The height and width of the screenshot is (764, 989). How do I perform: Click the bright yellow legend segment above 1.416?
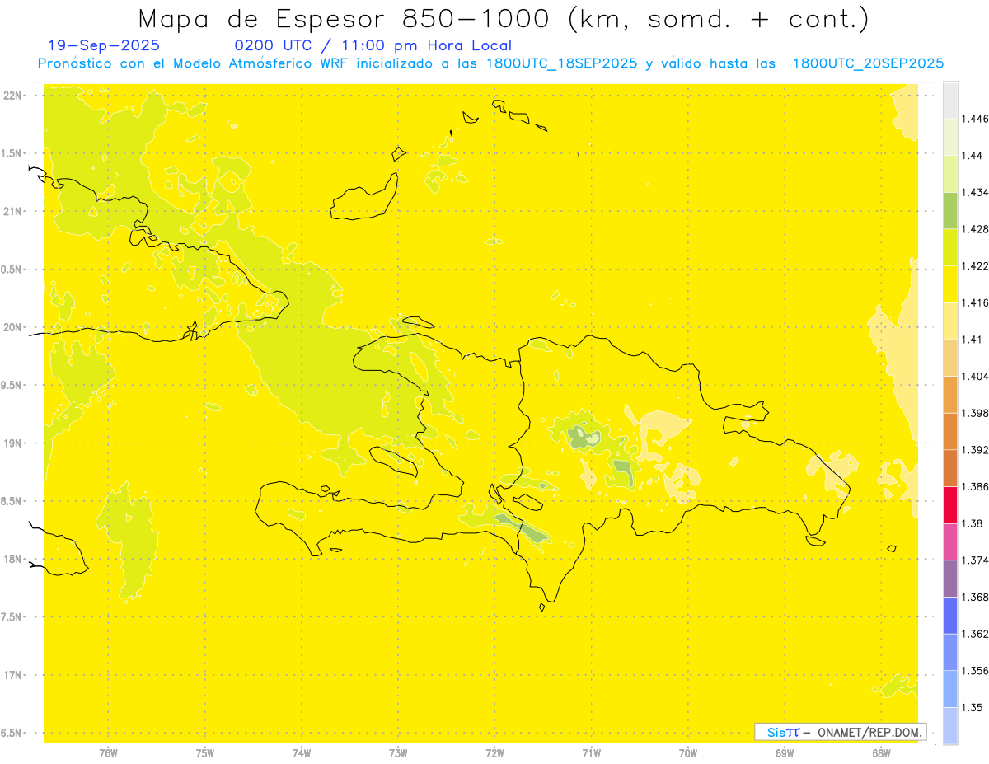(x=950, y=284)
